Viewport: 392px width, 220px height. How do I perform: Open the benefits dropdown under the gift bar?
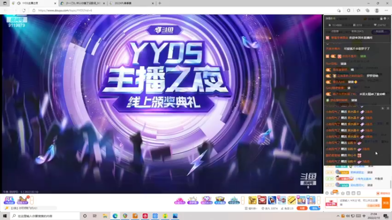click(x=250, y=208)
